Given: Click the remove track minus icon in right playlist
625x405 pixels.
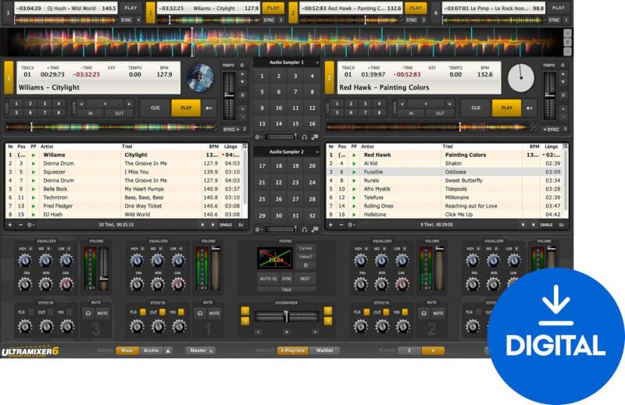Looking at the screenshot, I should coord(342,224).
